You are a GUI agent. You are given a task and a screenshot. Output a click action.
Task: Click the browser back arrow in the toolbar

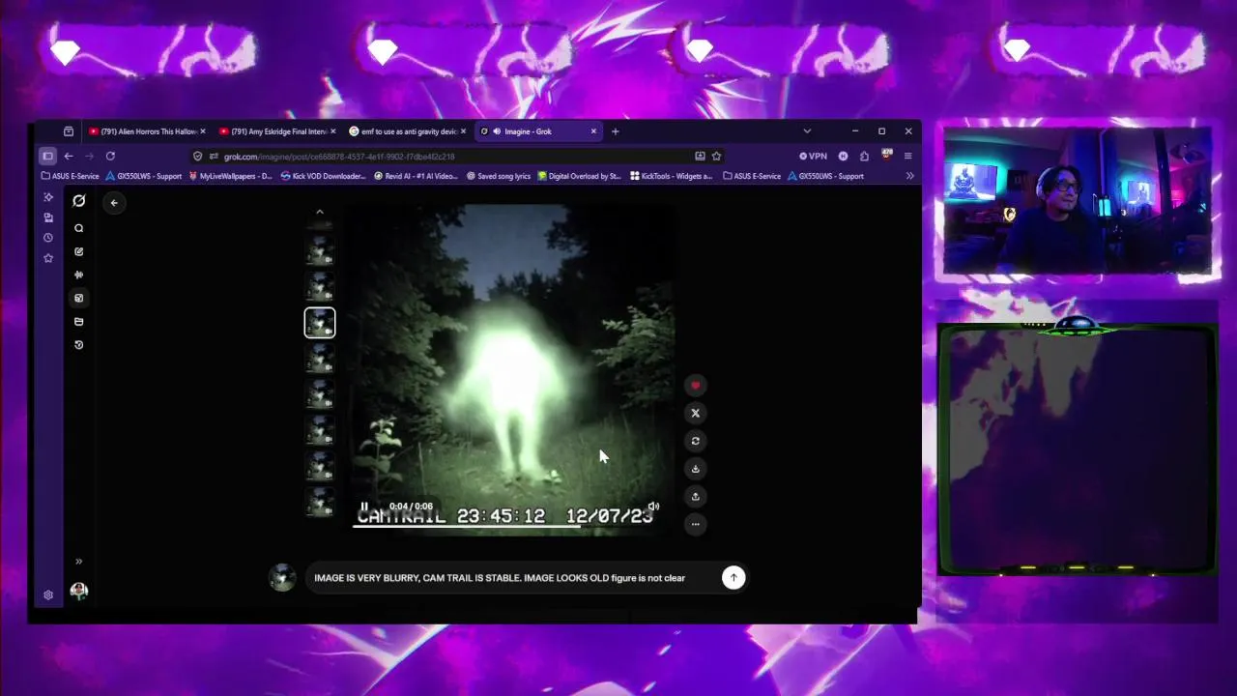tap(69, 156)
